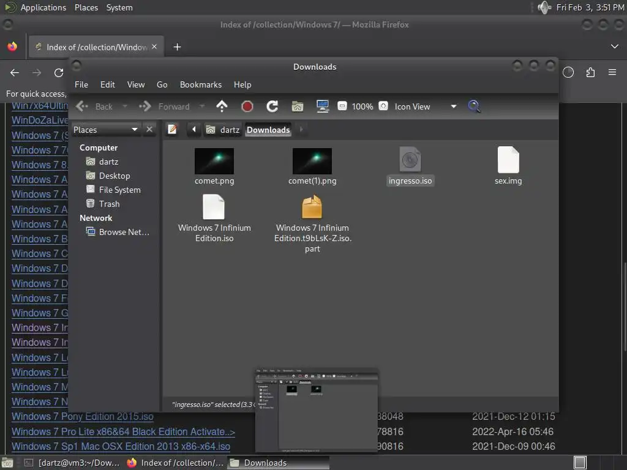Screen dimensions: 627x470
Task: Open the System menu in top panel
Action: (119, 7)
